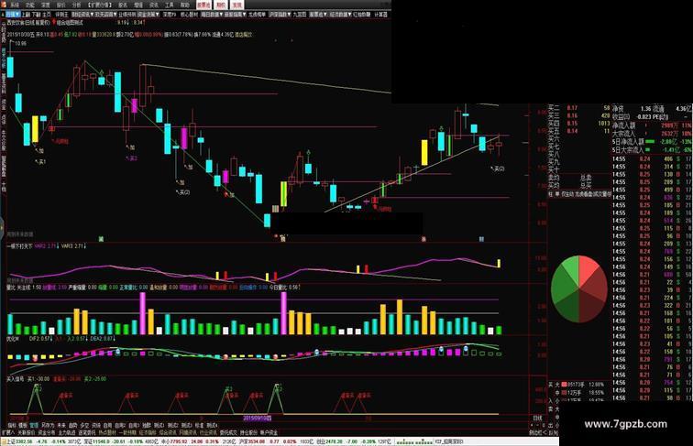Click the 量比 indicator title
This screenshot has width=693, height=446.
11,287
